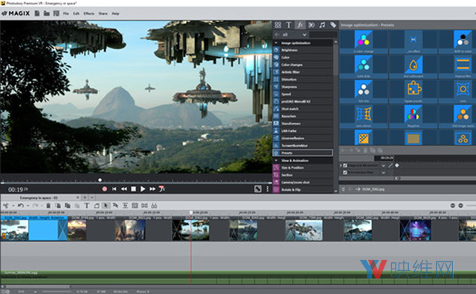Click the delete trash icon in timeline toolbar
Image resolution: width=476 pixels, height=294 pixels.
tap(48, 205)
